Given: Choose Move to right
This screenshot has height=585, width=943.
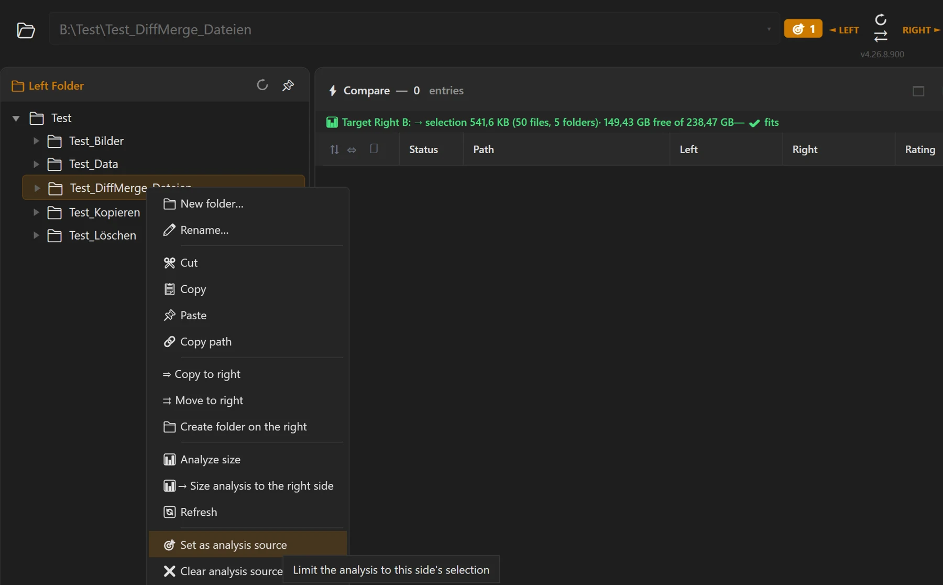Looking at the screenshot, I should [247, 400].
